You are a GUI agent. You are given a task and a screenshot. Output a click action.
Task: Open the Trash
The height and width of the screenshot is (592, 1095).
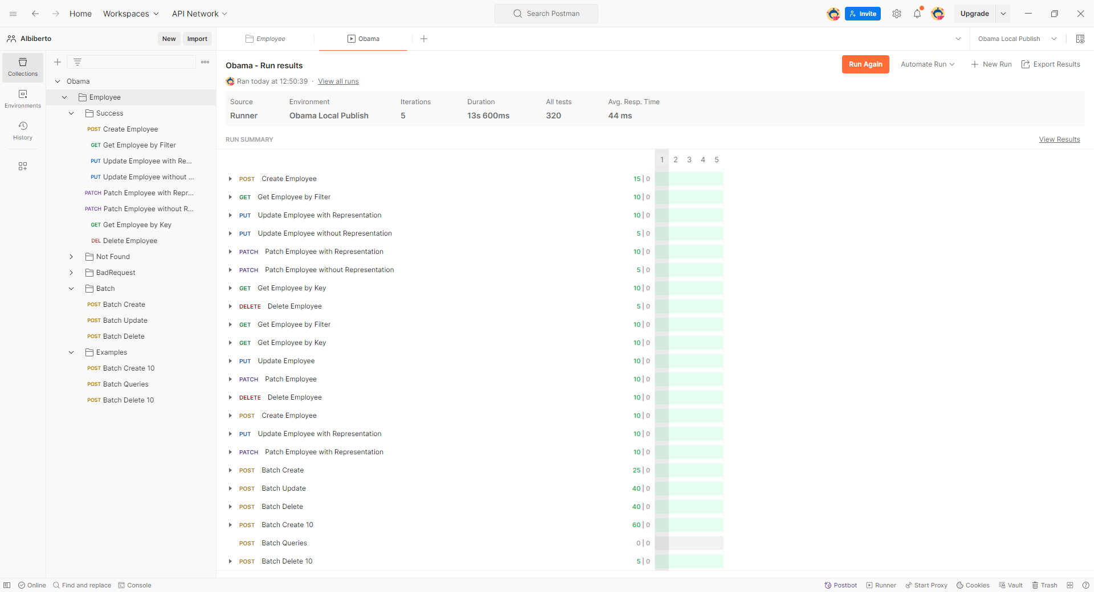pos(1045,585)
